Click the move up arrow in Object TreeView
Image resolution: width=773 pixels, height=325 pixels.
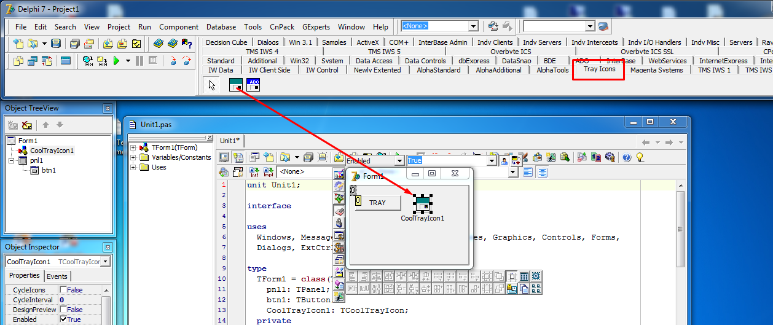(x=45, y=125)
